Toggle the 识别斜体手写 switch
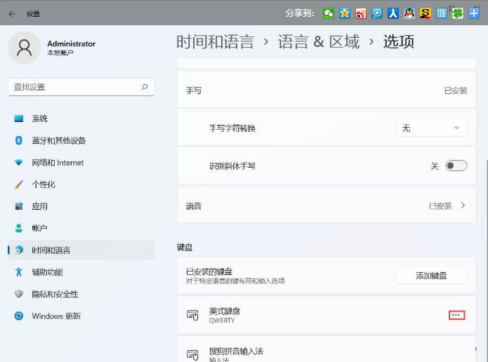The image size is (488, 362). point(456,166)
